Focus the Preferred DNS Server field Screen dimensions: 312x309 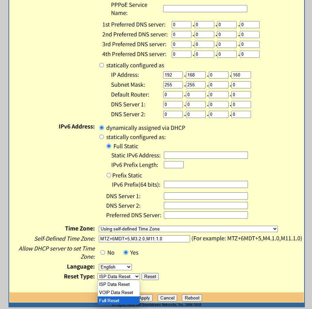tap(206, 215)
